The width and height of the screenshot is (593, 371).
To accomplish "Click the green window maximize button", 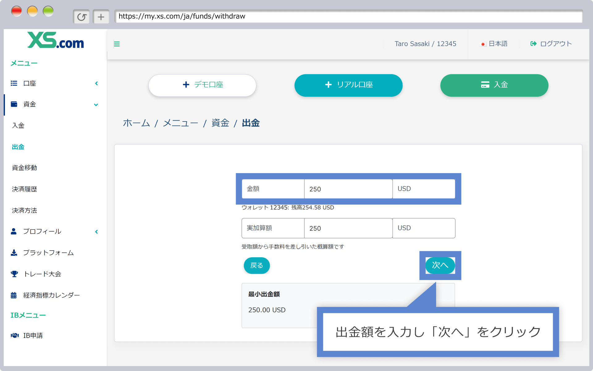I will click(x=48, y=11).
